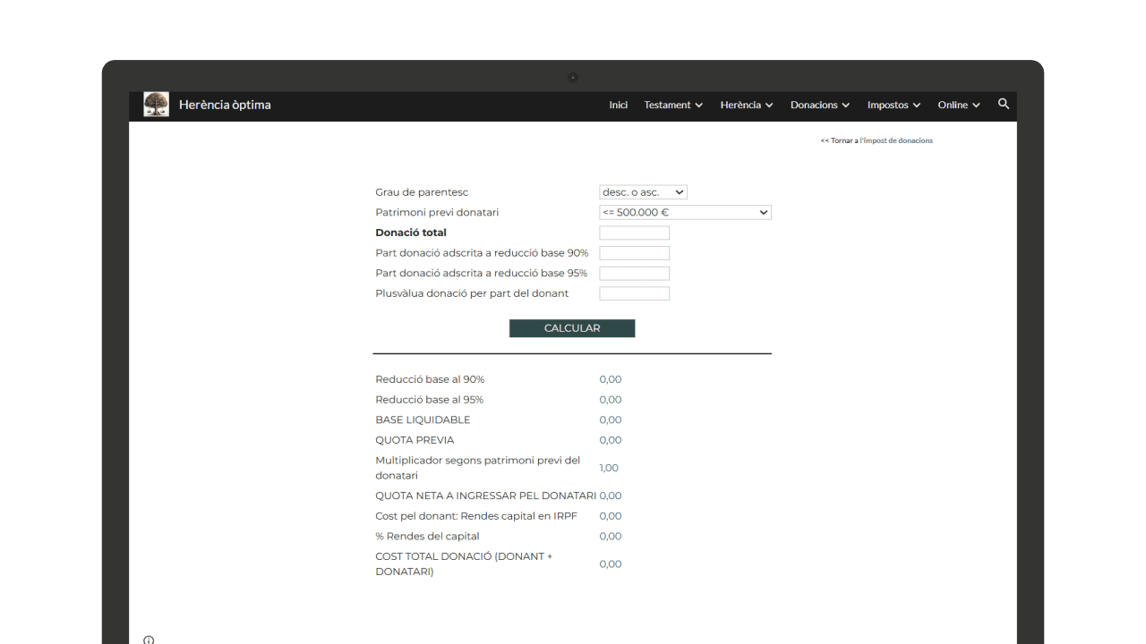Select the Plusvàlua donació input field

(634, 293)
